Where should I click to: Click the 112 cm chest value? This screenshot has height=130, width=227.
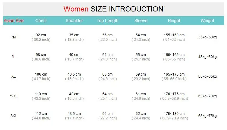[x=41, y=114]
